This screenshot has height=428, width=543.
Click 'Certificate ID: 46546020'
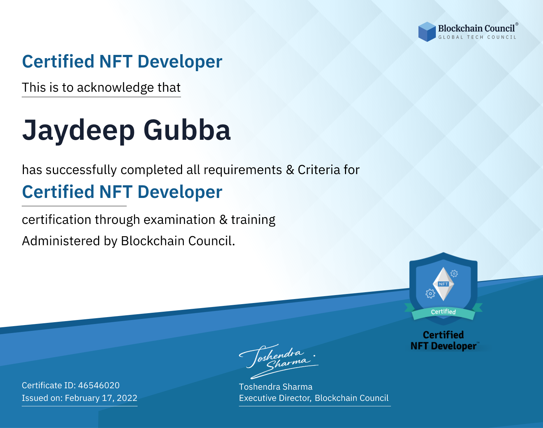(x=71, y=385)
